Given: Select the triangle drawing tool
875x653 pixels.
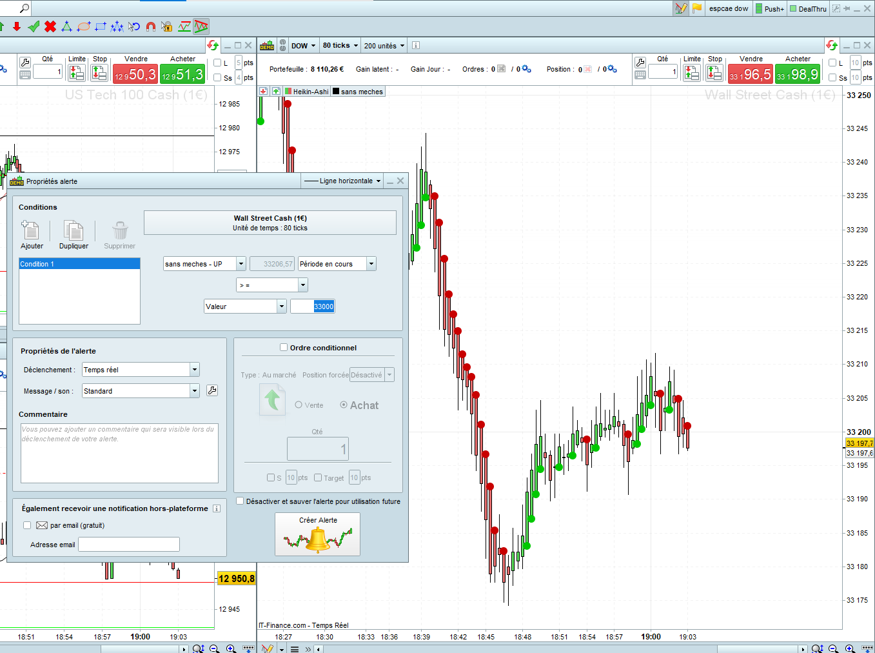Looking at the screenshot, I should point(66,26).
